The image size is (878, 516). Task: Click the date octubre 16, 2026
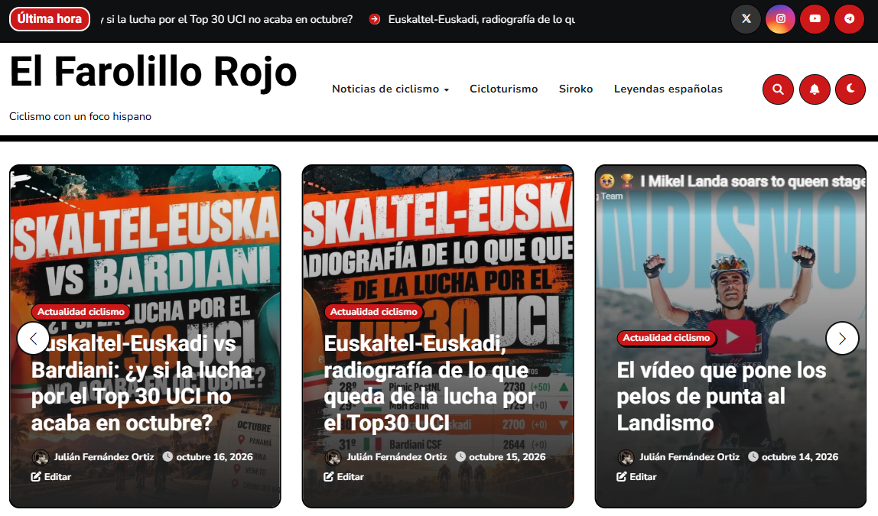(x=214, y=457)
